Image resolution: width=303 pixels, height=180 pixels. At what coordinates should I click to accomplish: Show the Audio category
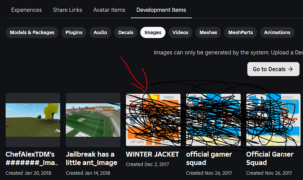[100, 32]
